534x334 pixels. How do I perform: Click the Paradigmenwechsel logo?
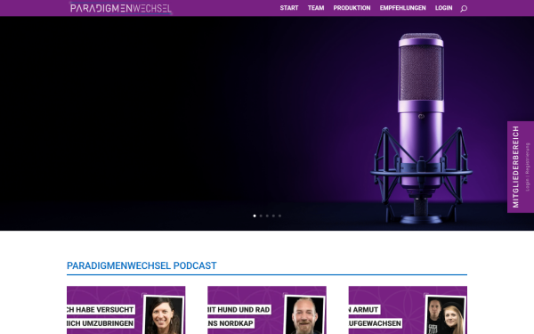click(120, 8)
